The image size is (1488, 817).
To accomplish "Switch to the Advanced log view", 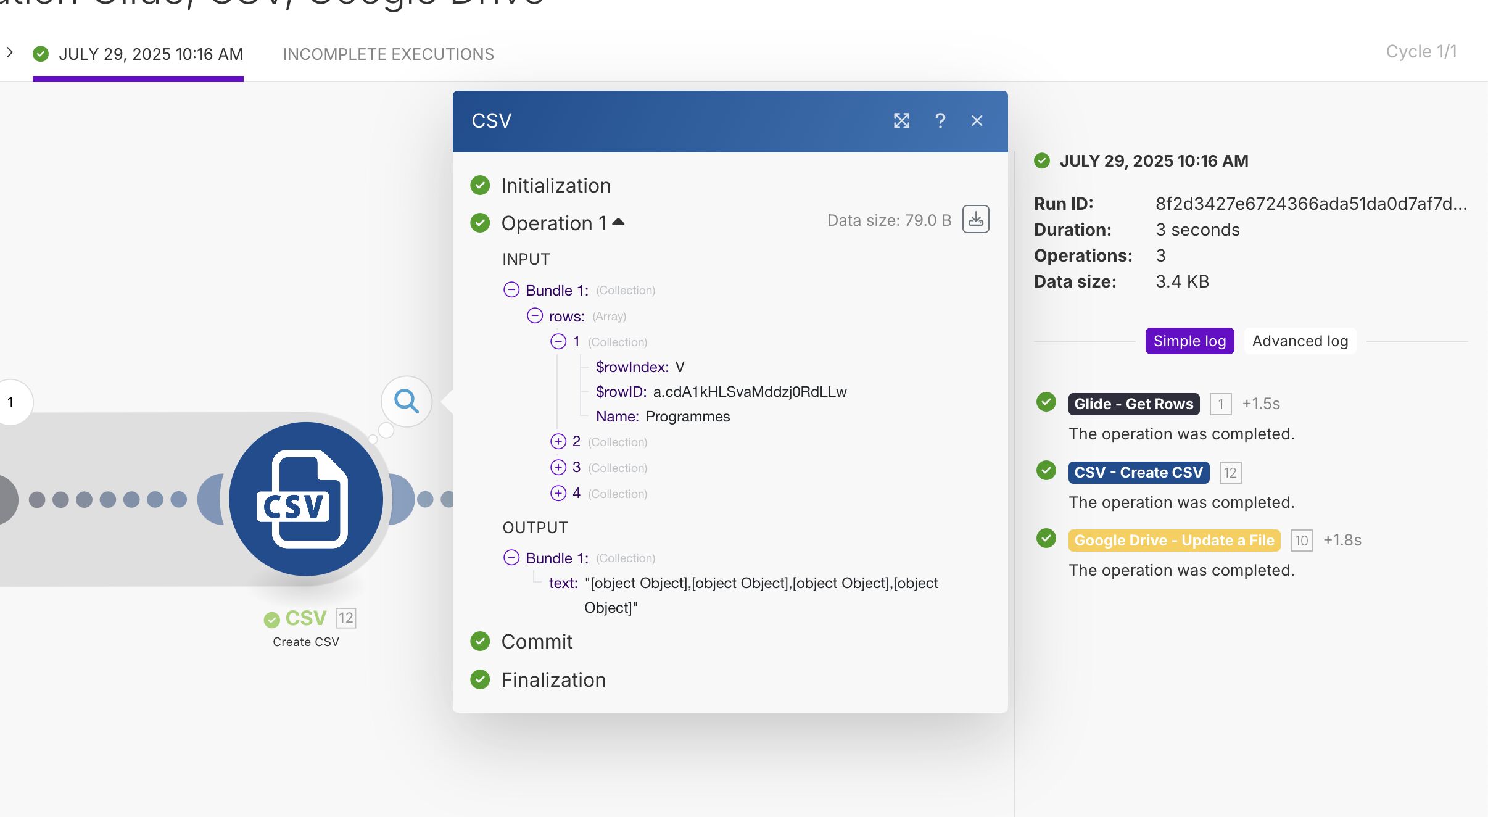I will (x=1300, y=341).
